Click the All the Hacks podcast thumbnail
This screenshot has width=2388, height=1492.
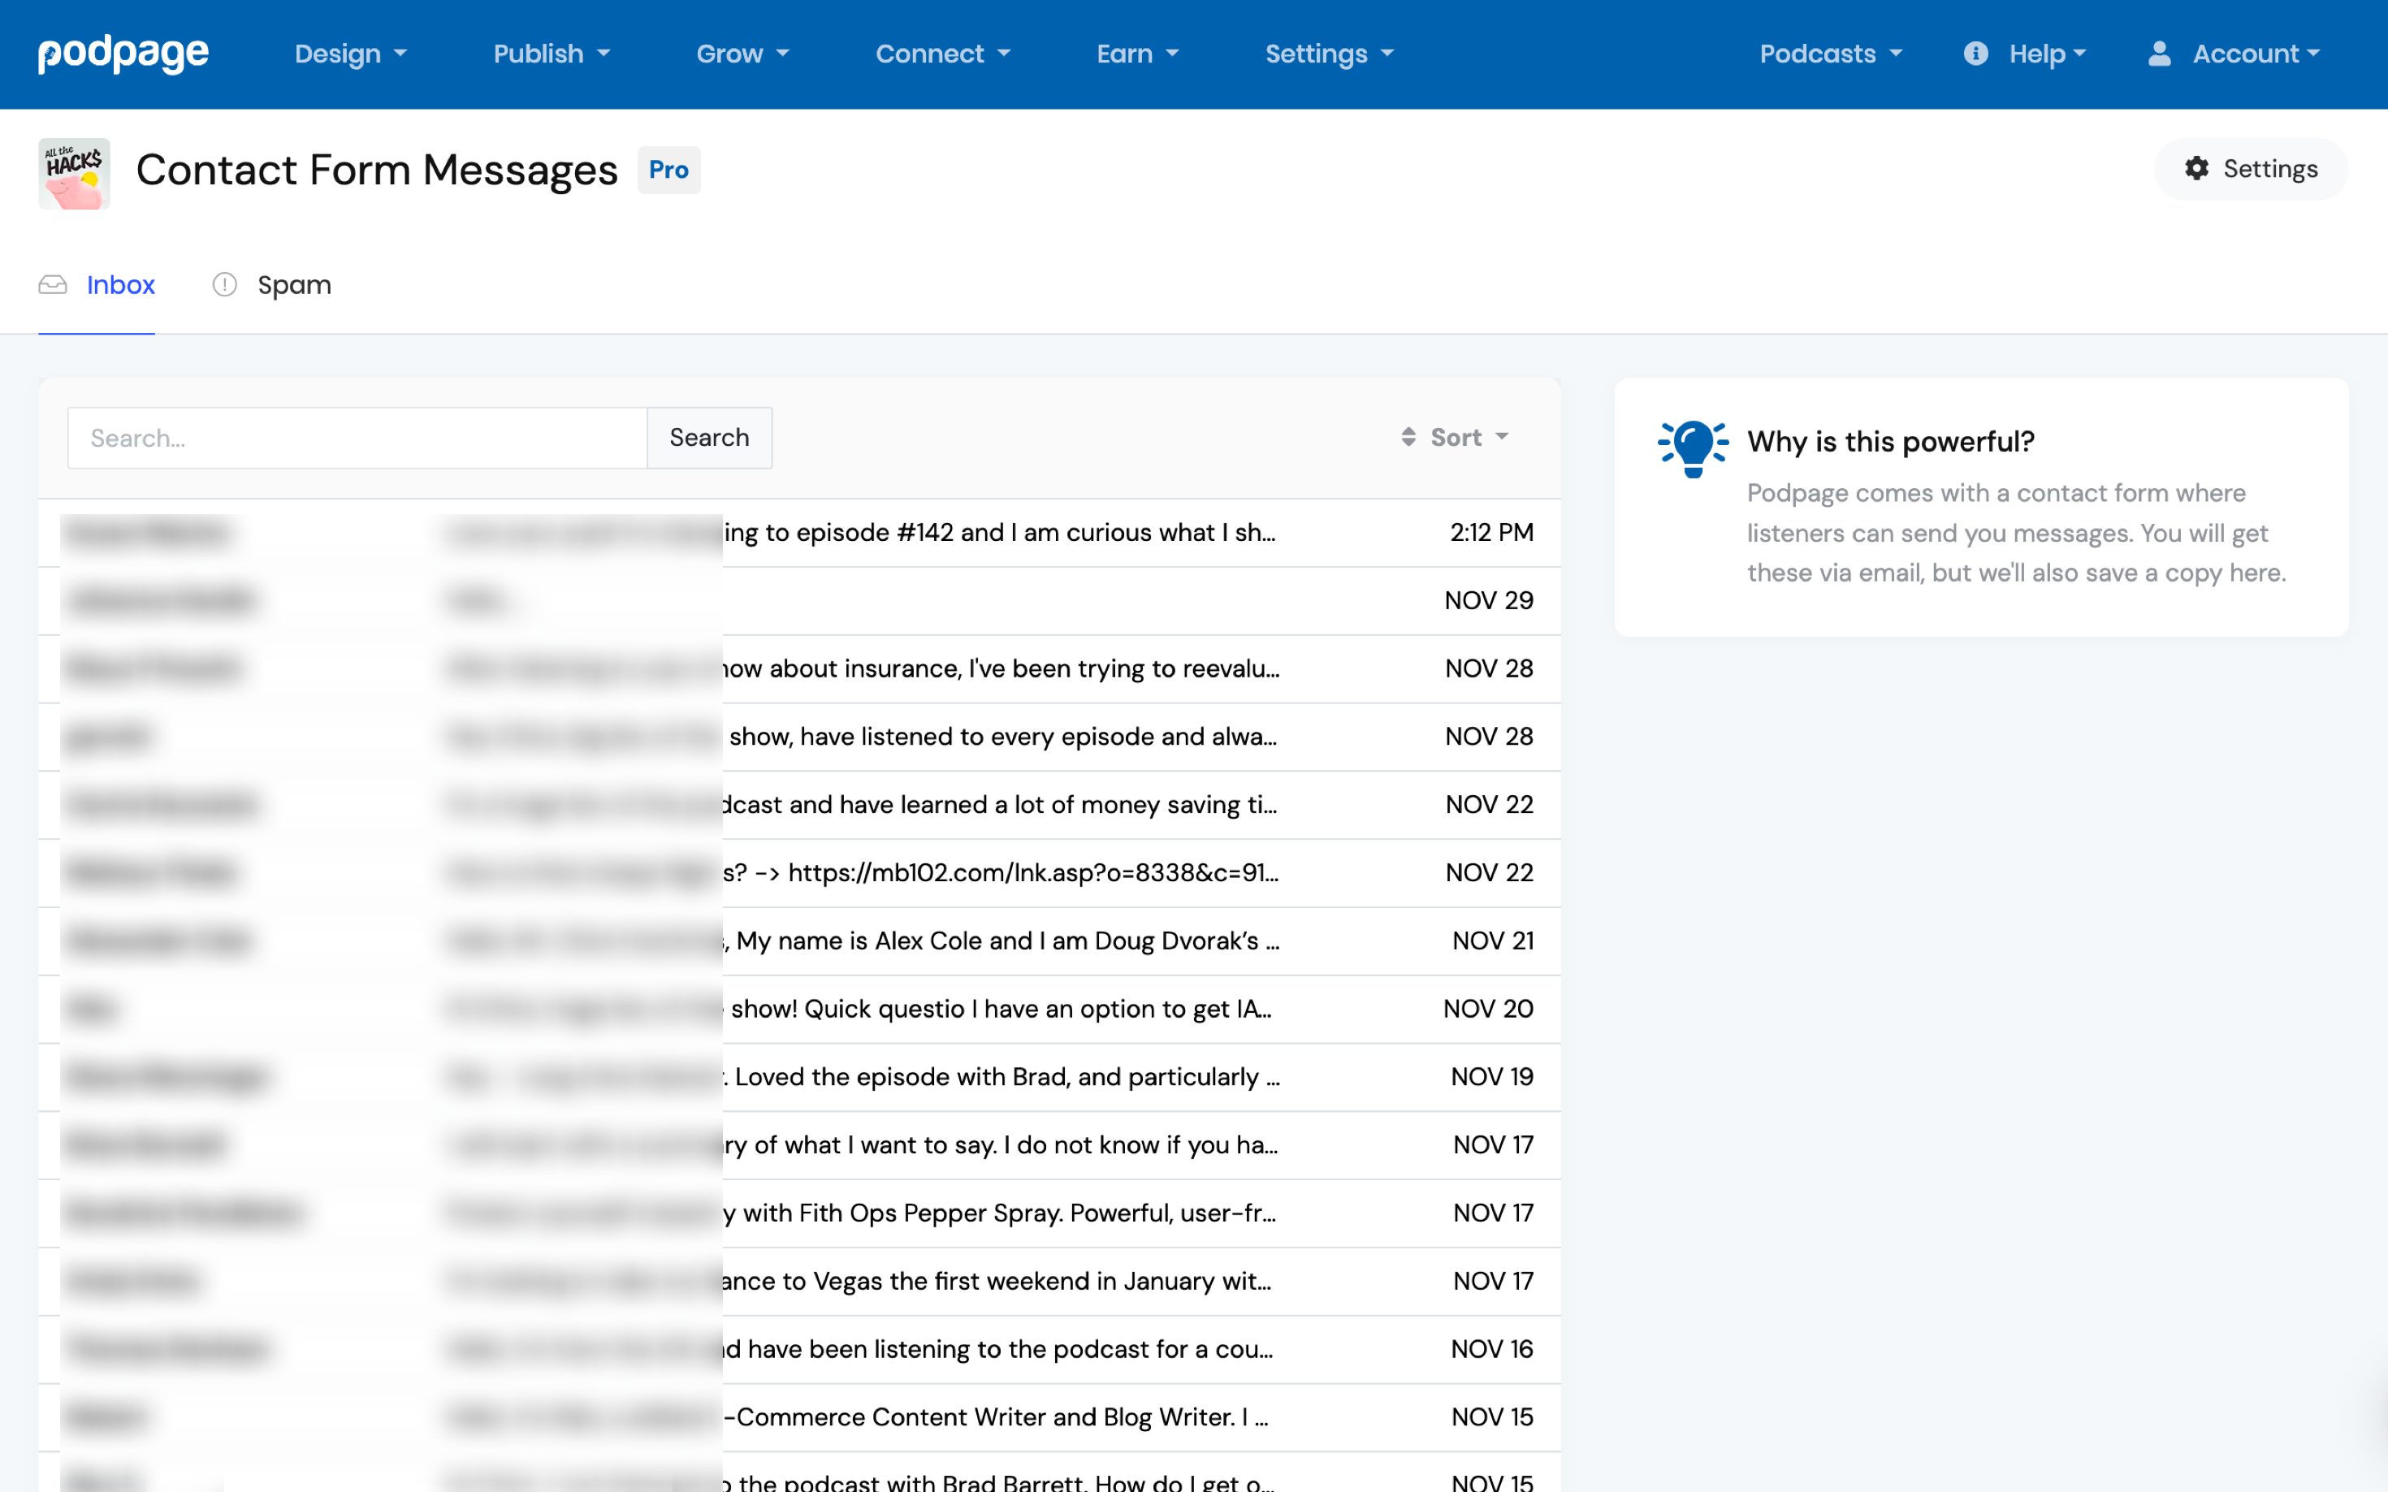coord(74,173)
